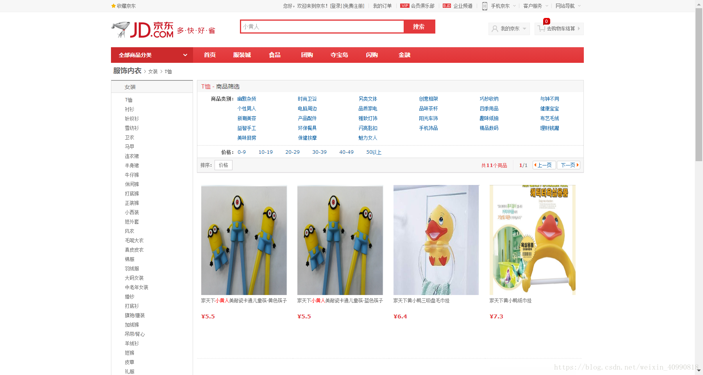Filter by category 精品数码
This screenshot has height=375, width=703.
[489, 128]
